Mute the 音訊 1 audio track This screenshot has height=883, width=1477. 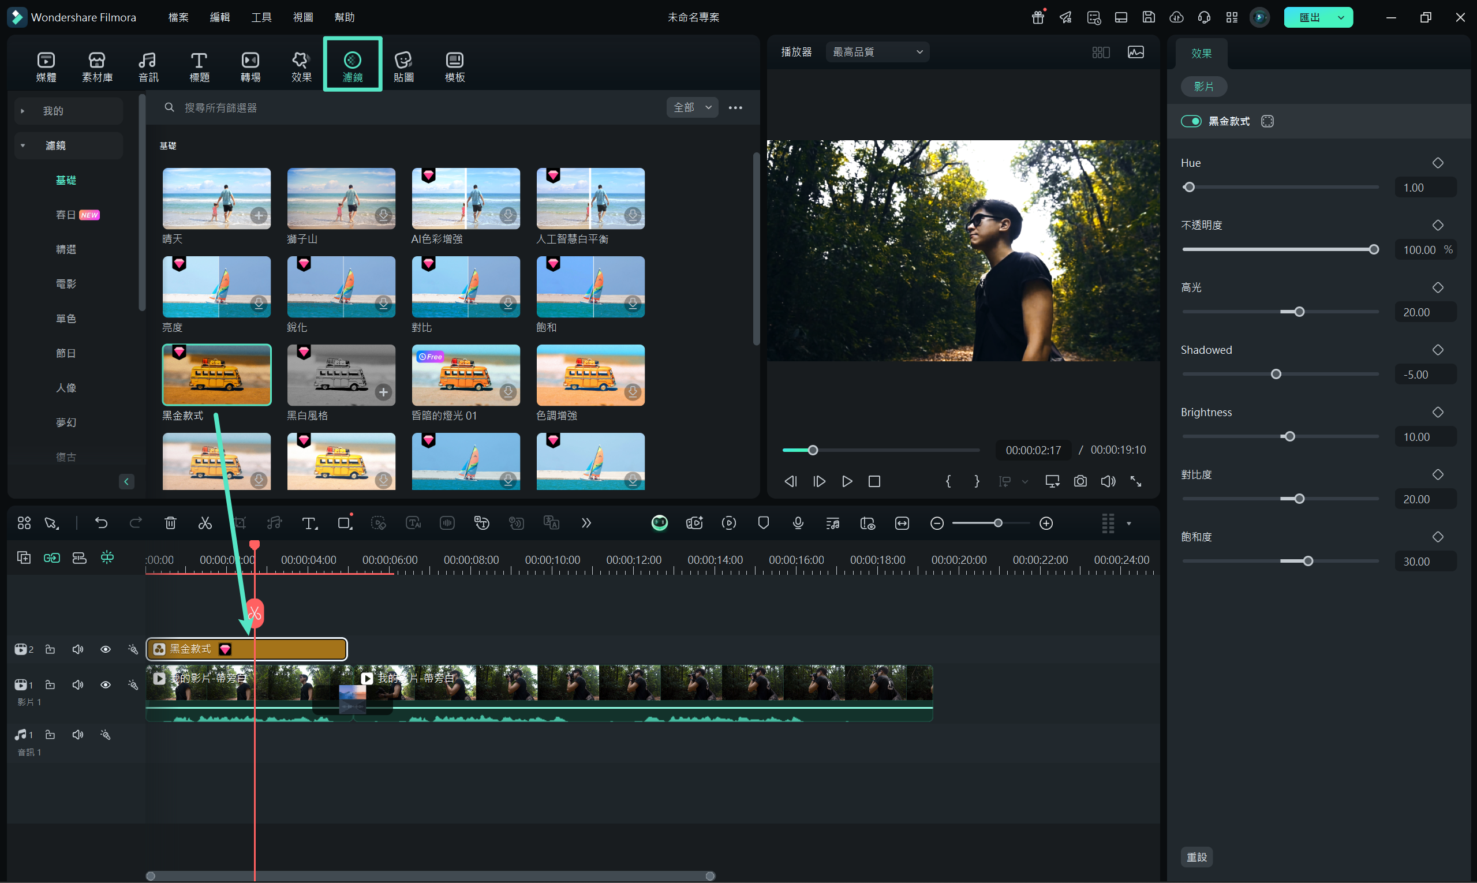click(77, 735)
